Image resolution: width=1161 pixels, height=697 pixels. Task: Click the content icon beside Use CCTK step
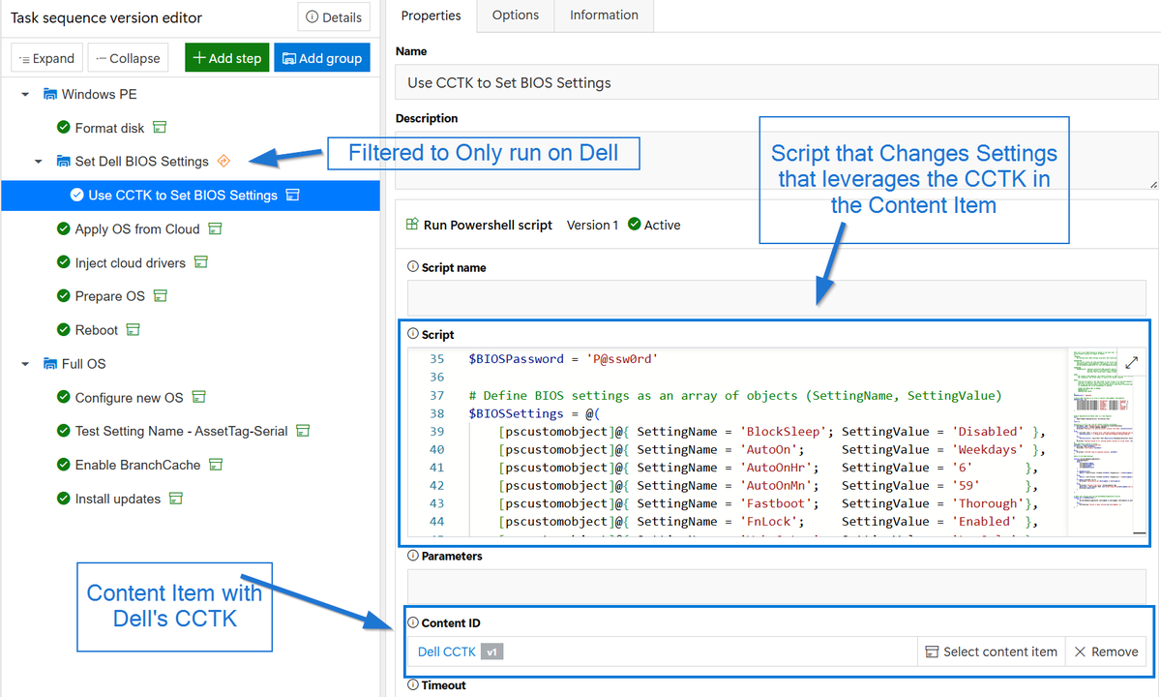pos(292,195)
